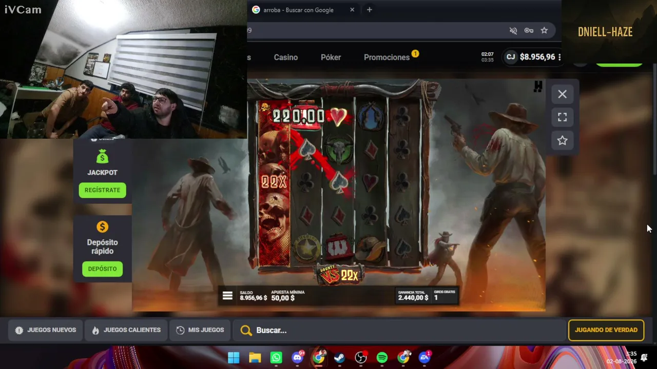Open File Explorer from the taskbar
This screenshot has width=657, height=369.
[x=255, y=358]
